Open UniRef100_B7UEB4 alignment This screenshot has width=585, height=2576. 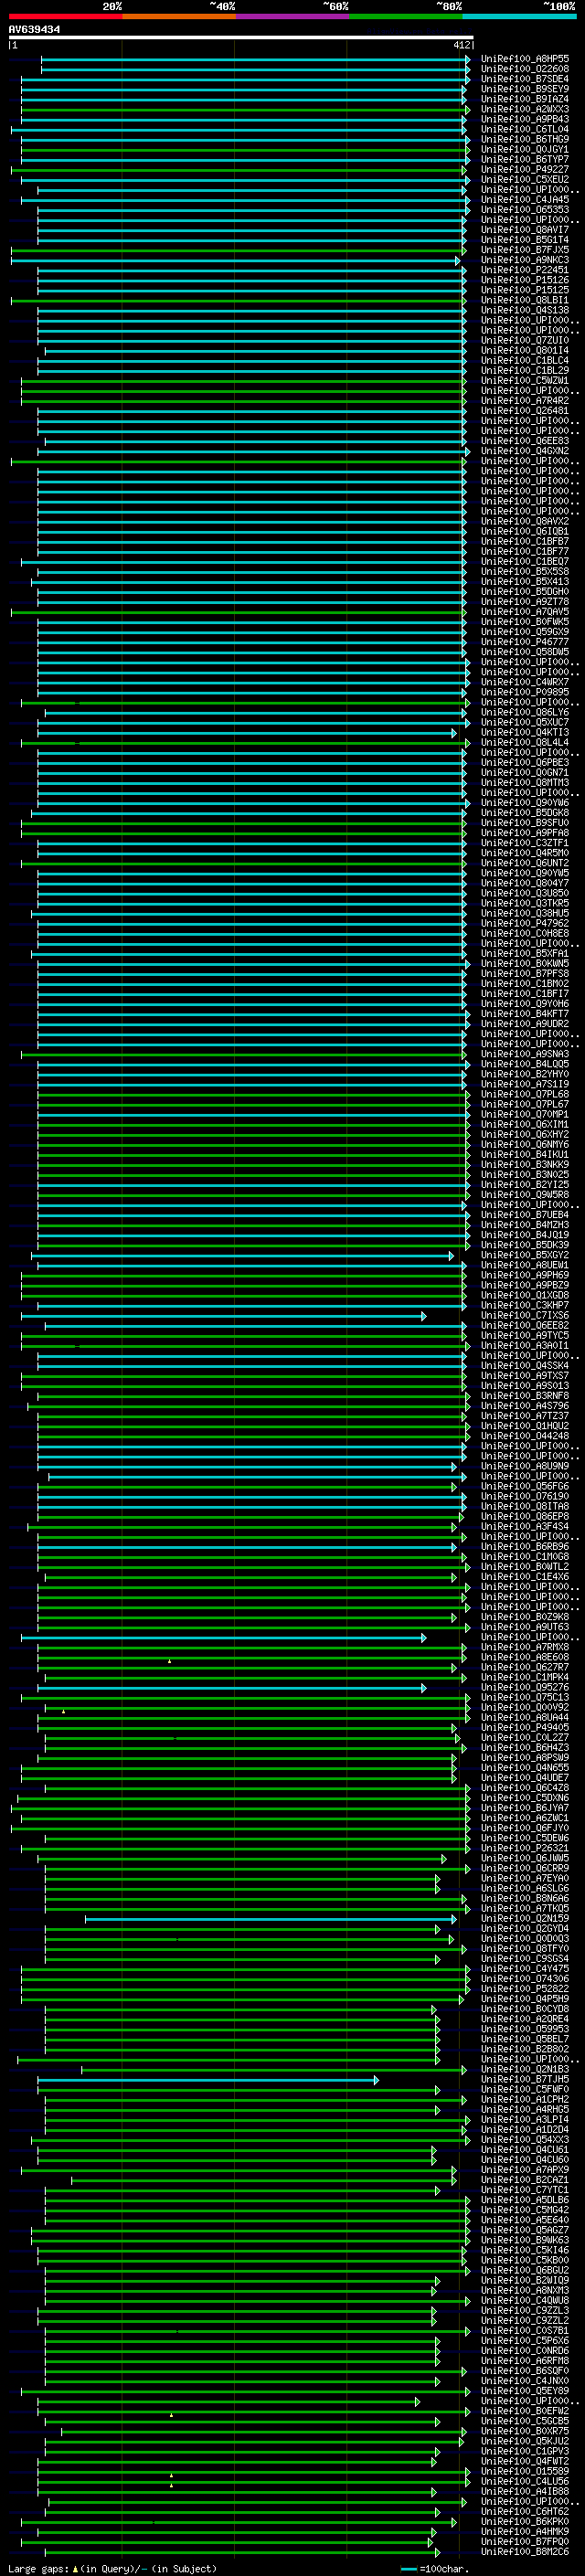click(x=525, y=1214)
